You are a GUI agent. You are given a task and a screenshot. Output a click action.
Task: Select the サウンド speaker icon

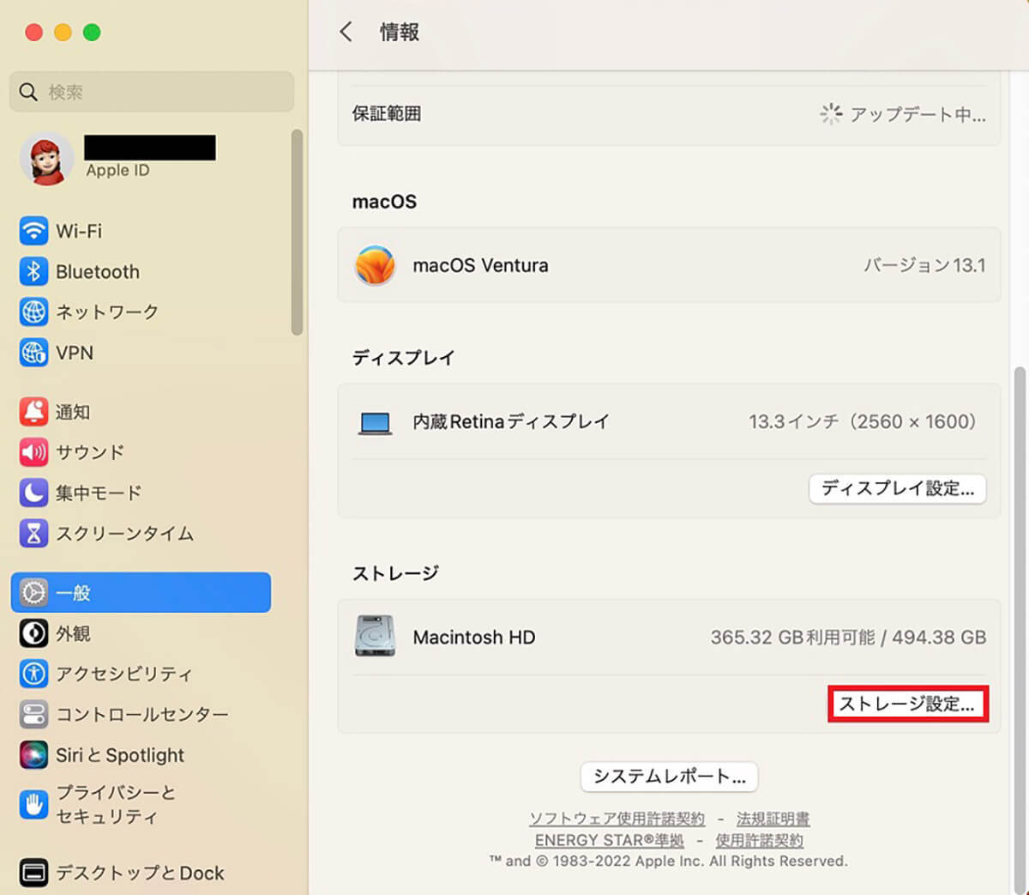pos(33,452)
